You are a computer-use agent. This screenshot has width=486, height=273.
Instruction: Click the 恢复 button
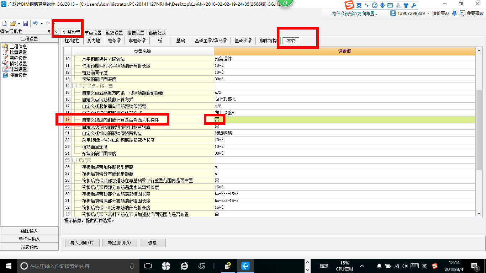coord(153,243)
